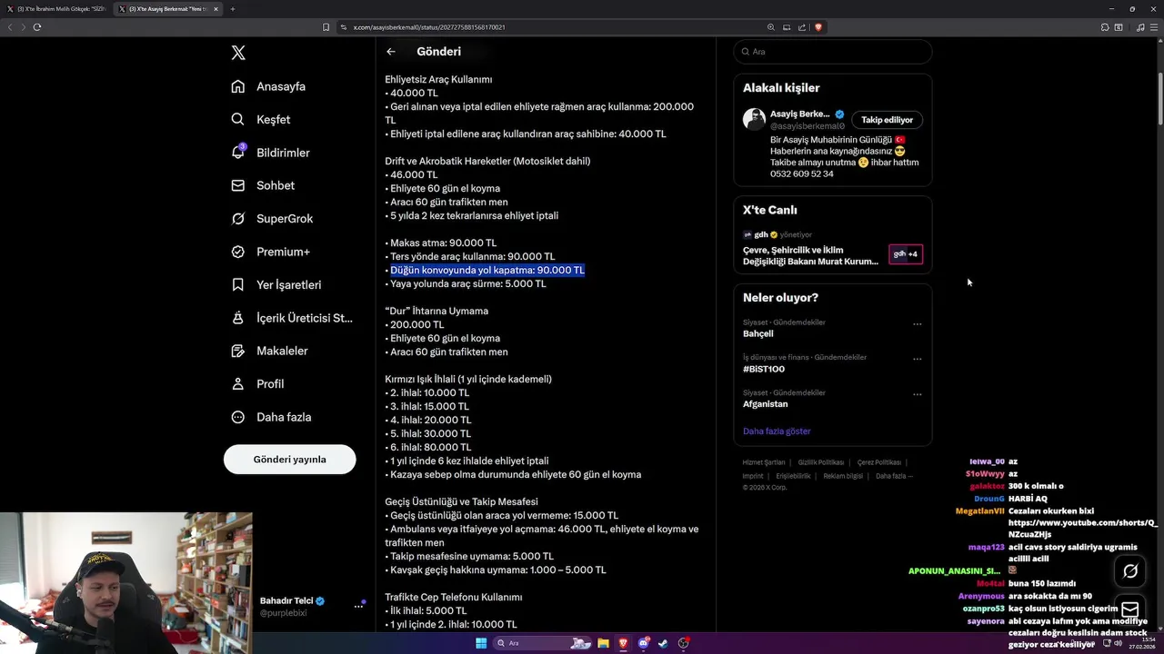The image size is (1164, 654).
Task: Open Erişilebilirlik footer link
Action: [x=793, y=476]
